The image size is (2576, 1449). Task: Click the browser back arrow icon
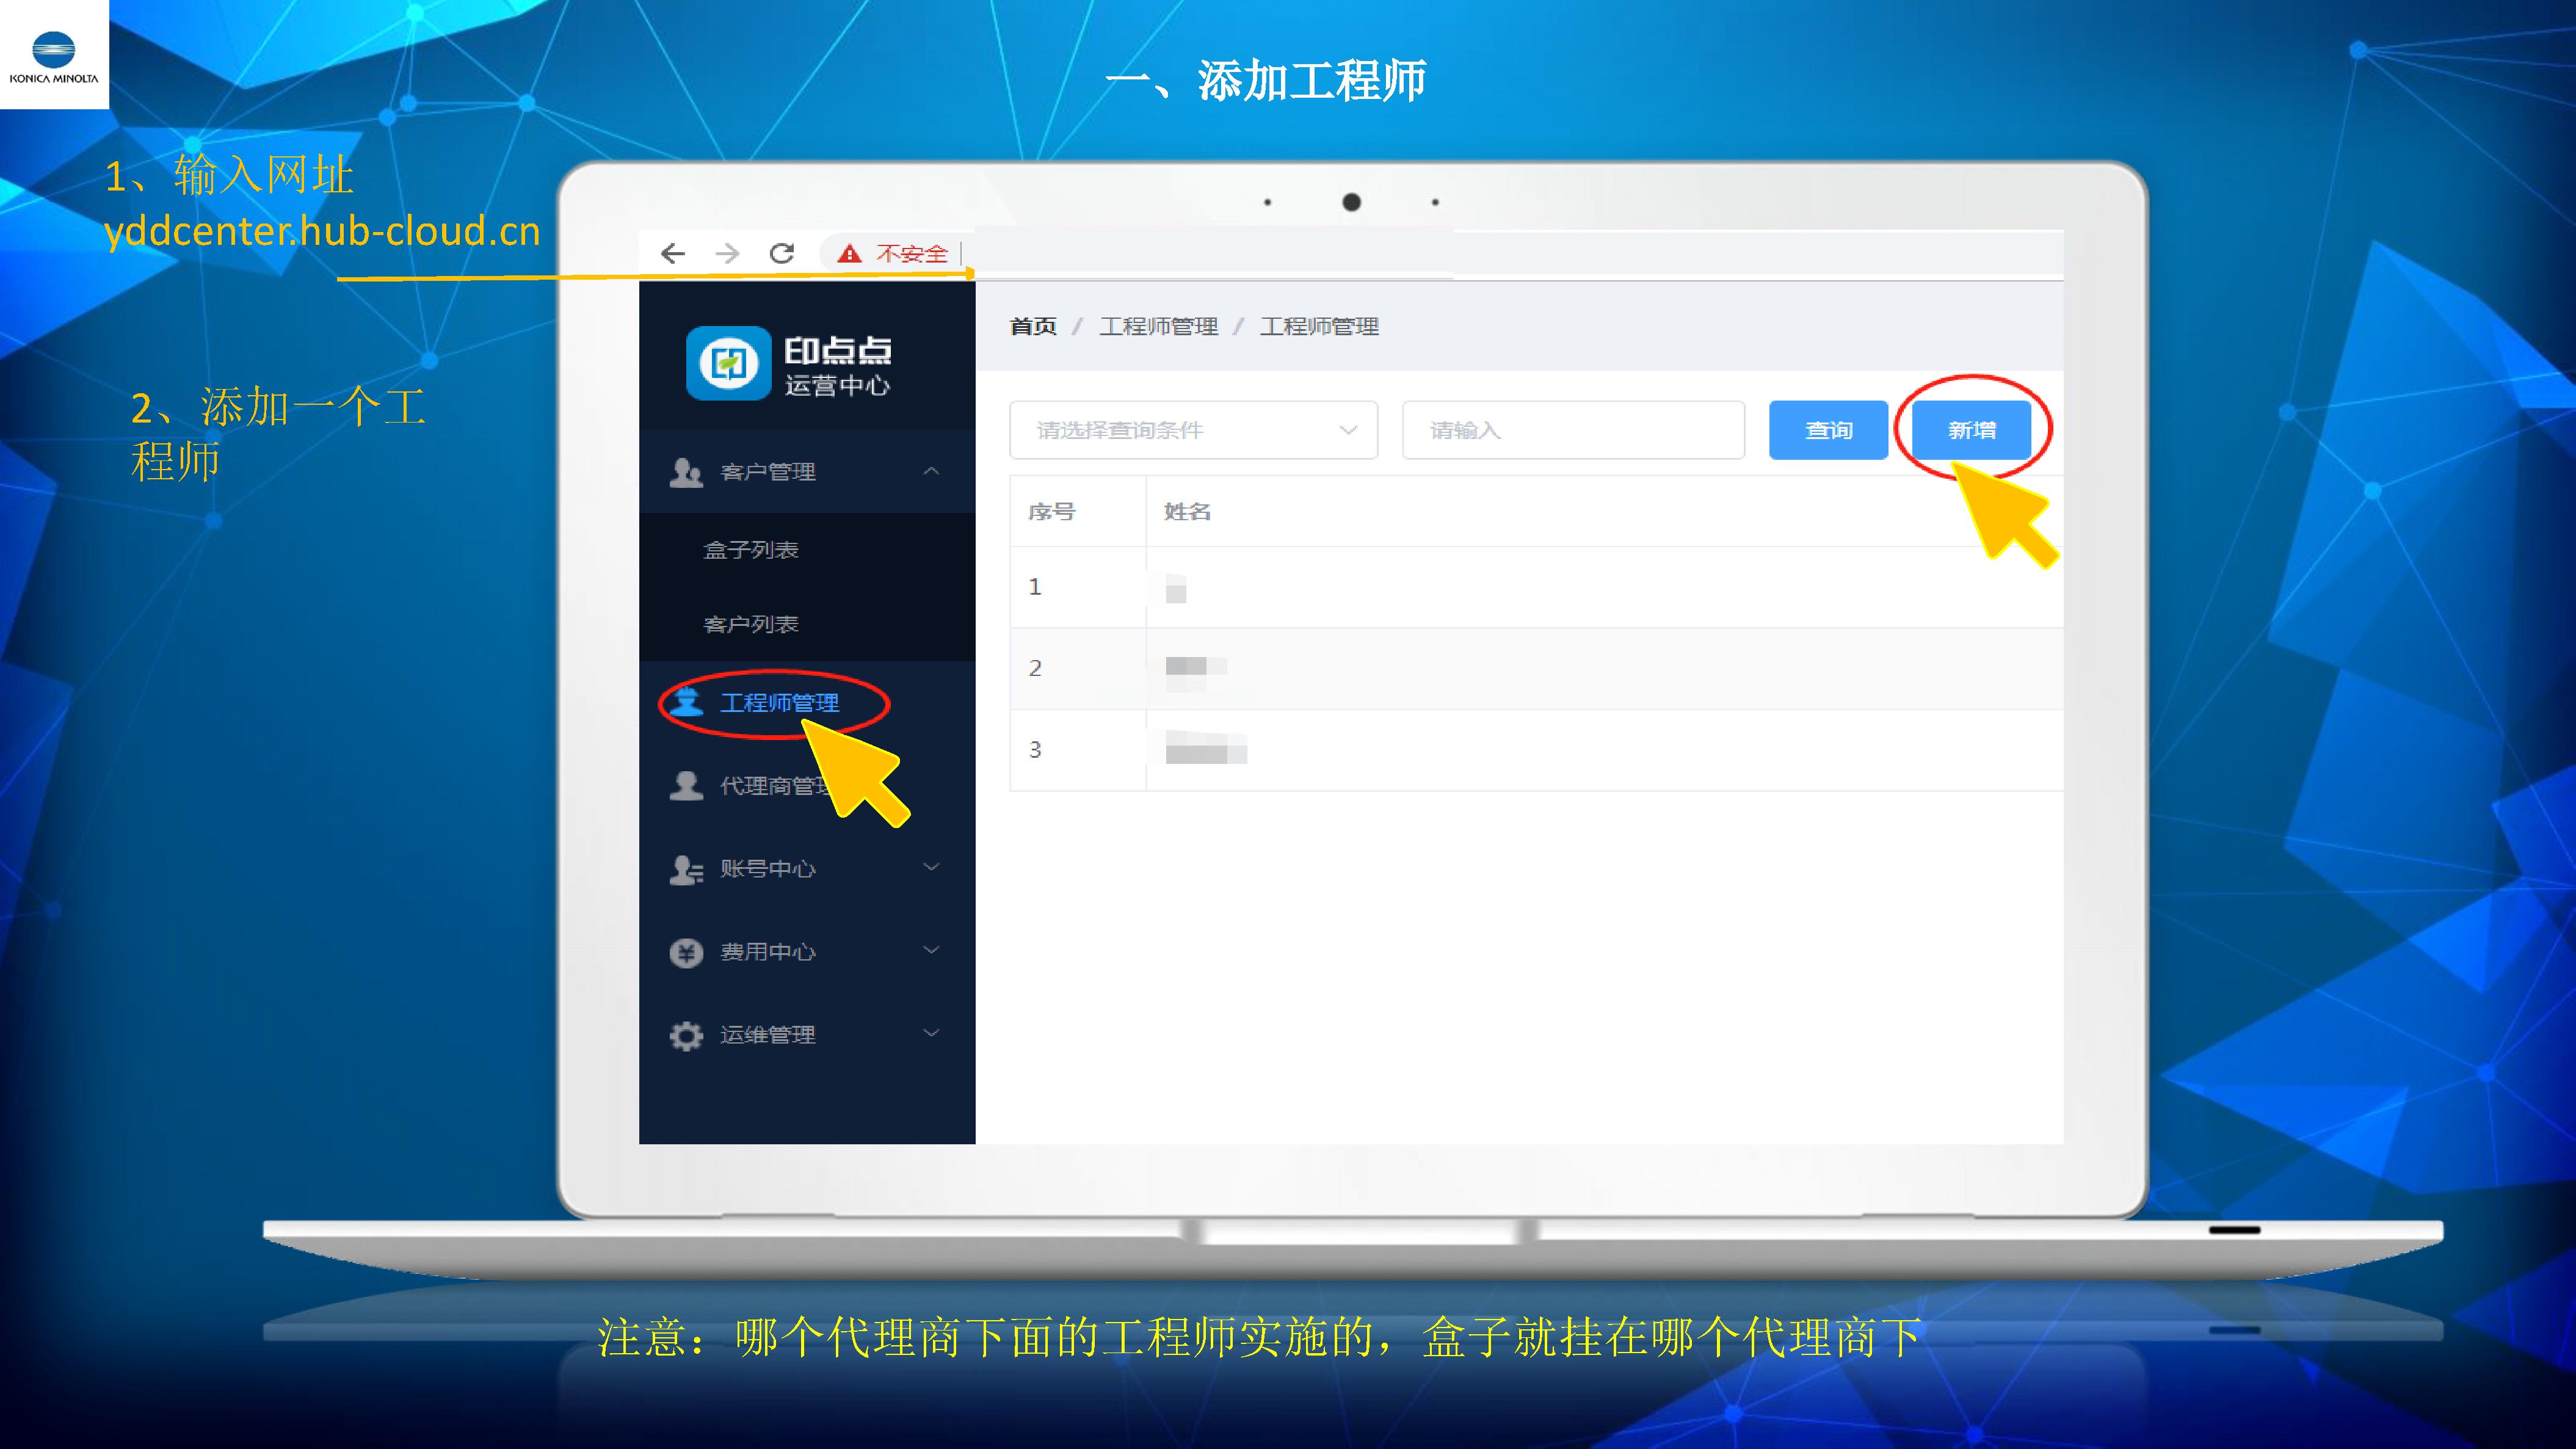click(673, 254)
